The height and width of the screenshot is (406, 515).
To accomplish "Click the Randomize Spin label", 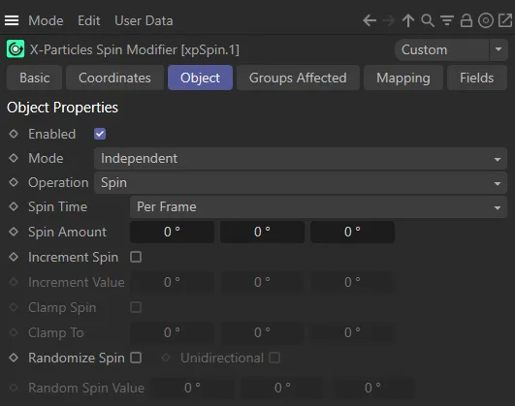I will 77,358.
